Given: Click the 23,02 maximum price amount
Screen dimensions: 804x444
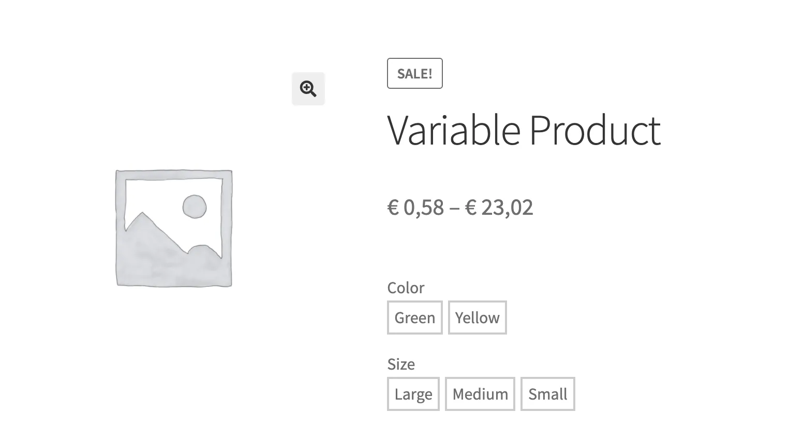Looking at the screenshot, I should pos(507,208).
